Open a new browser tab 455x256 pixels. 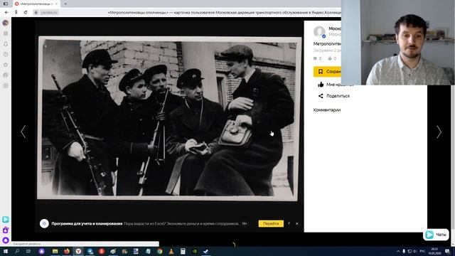(65, 4)
